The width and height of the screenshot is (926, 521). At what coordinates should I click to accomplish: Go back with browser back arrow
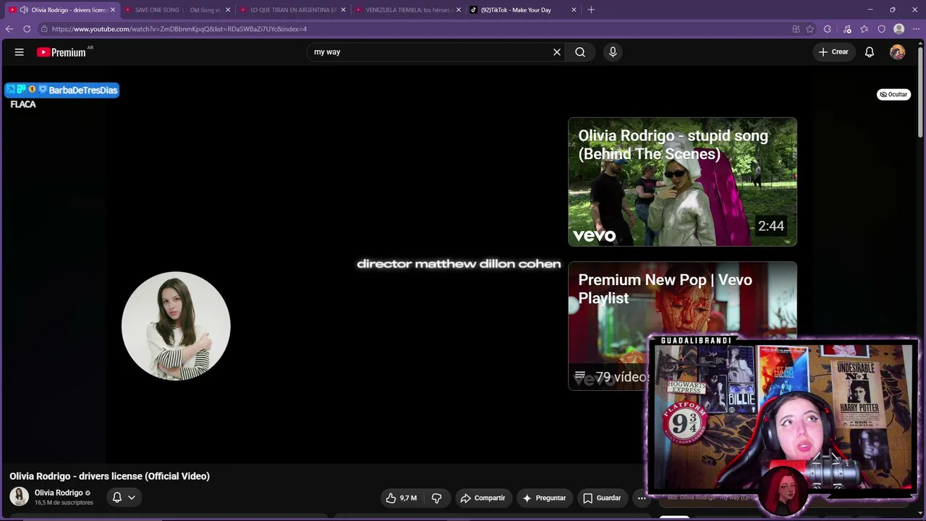(9, 29)
